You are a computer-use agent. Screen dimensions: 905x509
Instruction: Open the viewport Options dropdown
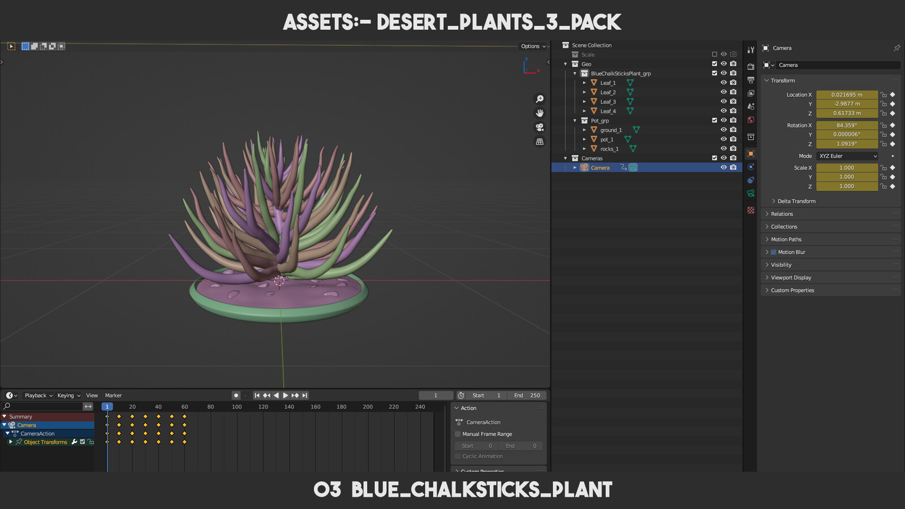[533, 46]
